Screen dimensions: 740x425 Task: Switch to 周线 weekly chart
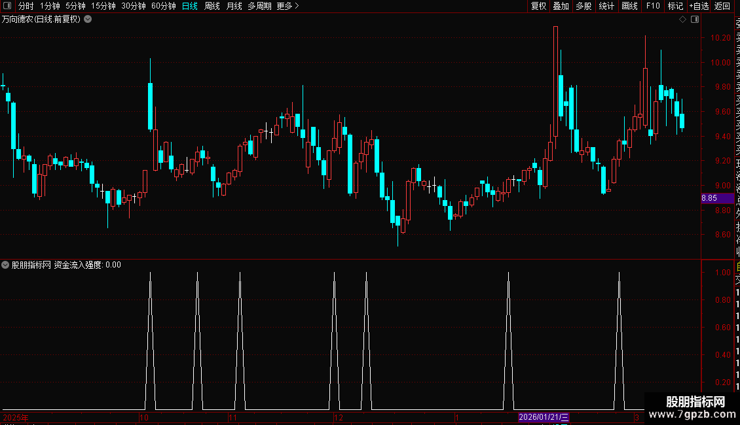(x=212, y=6)
